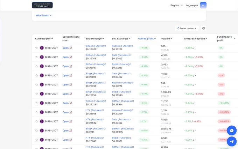Star the row with buy price $0.2611
The width and height of the screenshot is (238, 149).
click(x=36, y=131)
